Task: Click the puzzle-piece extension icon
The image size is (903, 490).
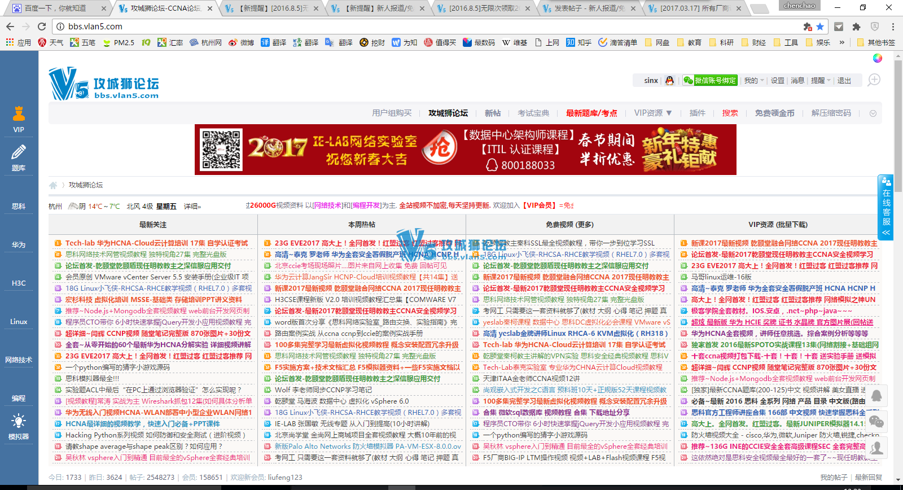Action: tap(857, 27)
